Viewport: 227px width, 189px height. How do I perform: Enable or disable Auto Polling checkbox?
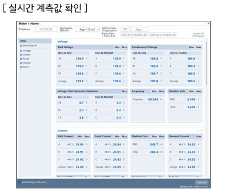pyautogui.click(x=20, y=182)
